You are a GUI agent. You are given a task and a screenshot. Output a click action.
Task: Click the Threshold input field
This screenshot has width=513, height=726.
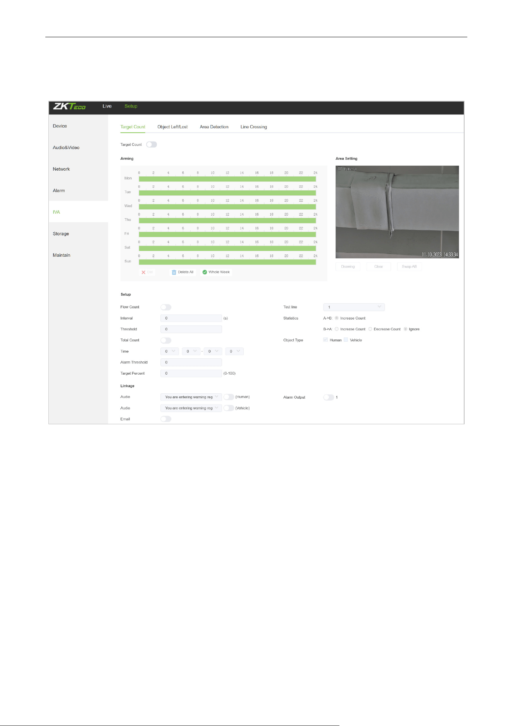pyautogui.click(x=191, y=329)
